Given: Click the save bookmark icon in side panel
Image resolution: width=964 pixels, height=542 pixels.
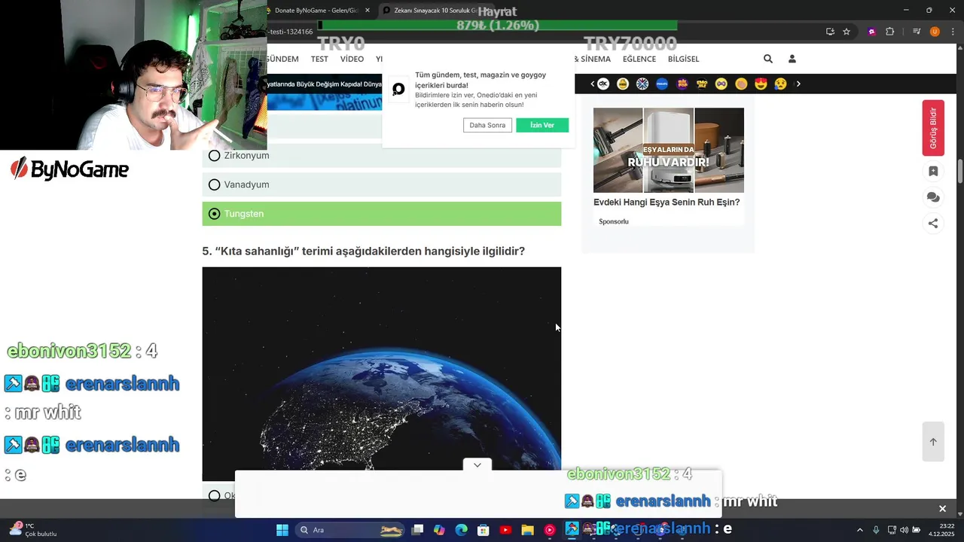Looking at the screenshot, I should (933, 172).
